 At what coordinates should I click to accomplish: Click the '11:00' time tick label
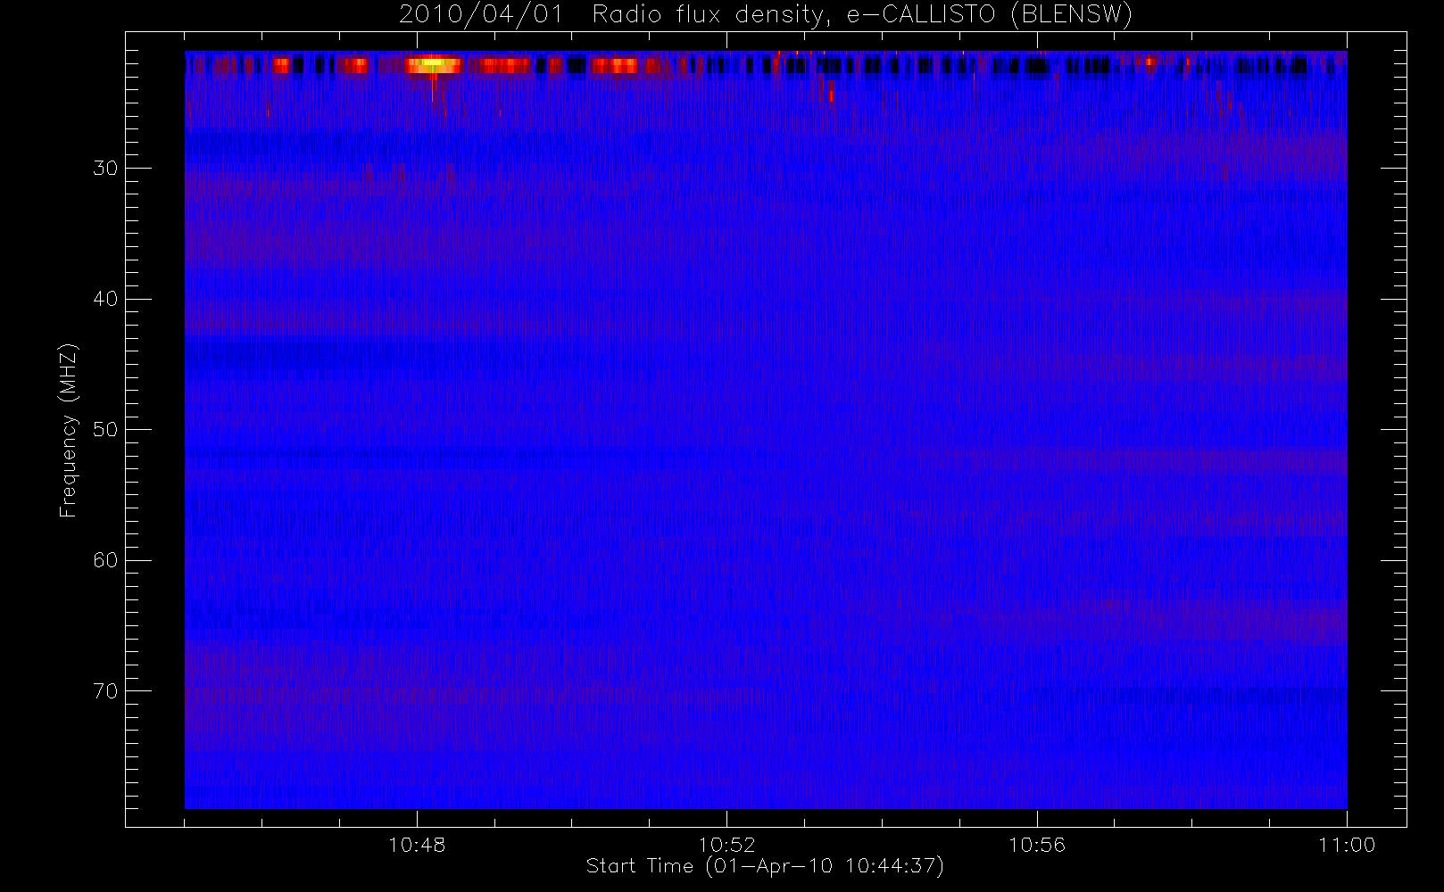click(x=1347, y=845)
